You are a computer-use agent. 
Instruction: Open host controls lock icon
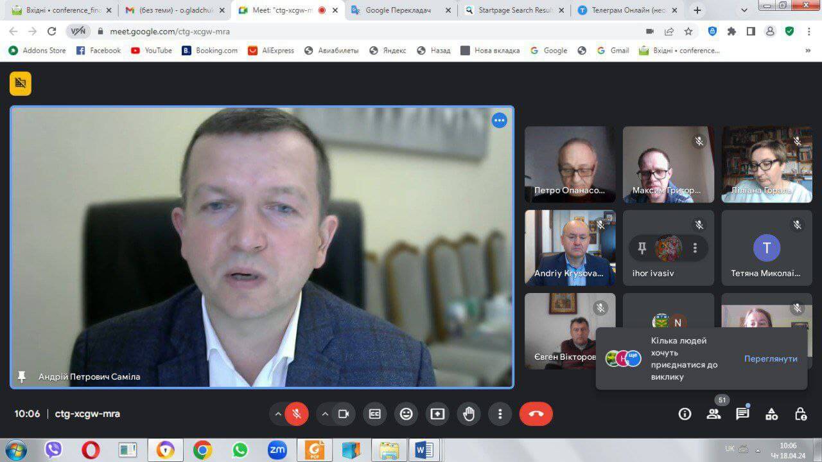800,414
